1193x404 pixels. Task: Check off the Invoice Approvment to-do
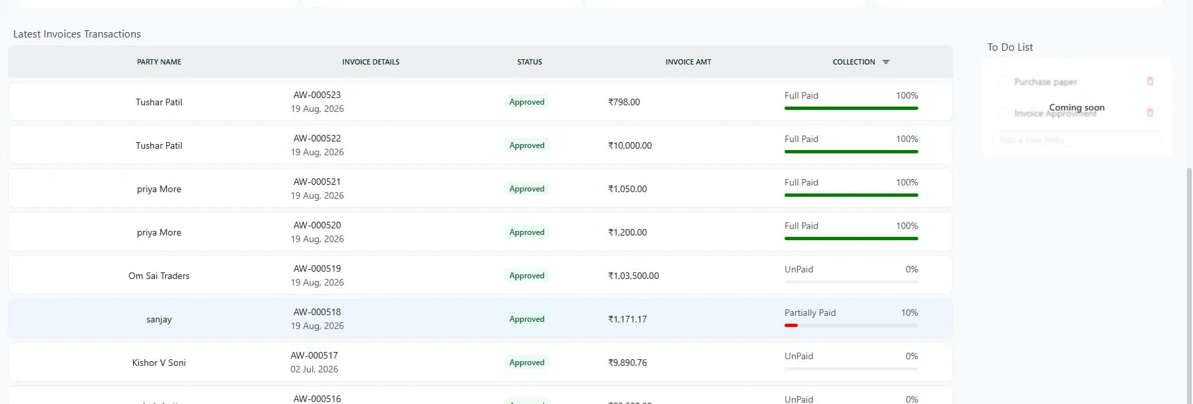coord(1004,113)
